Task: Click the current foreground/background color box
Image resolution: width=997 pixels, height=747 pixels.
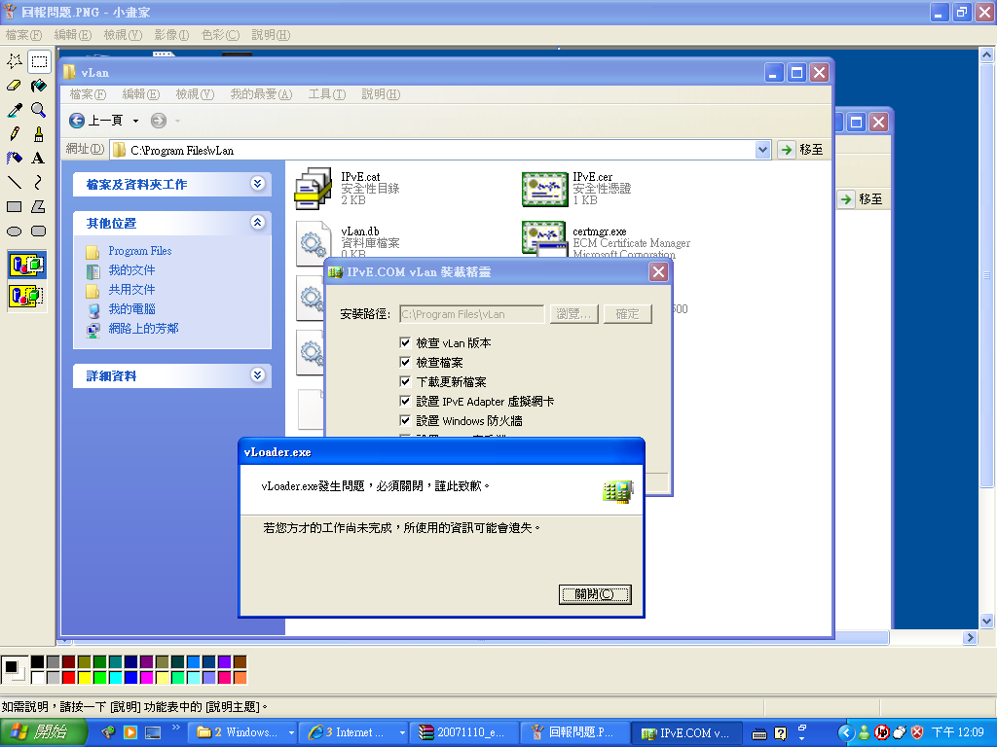Action: 14,669
